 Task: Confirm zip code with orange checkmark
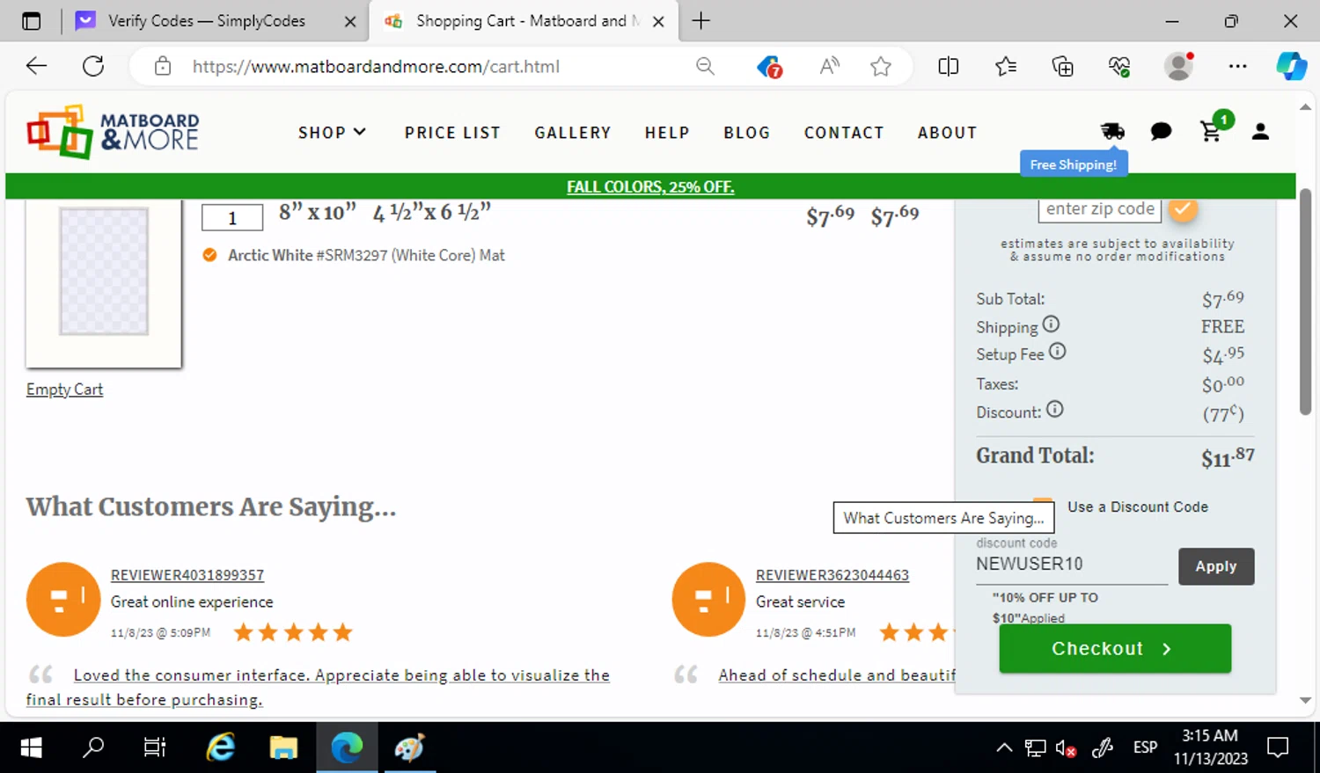pyautogui.click(x=1183, y=208)
